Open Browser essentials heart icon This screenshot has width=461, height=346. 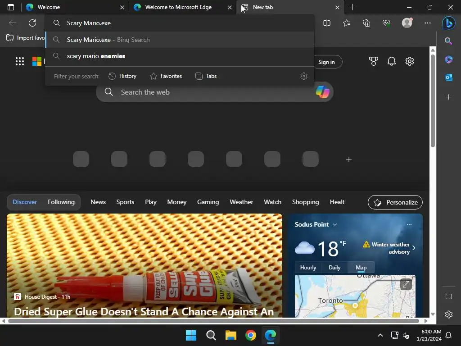(386, 23)
